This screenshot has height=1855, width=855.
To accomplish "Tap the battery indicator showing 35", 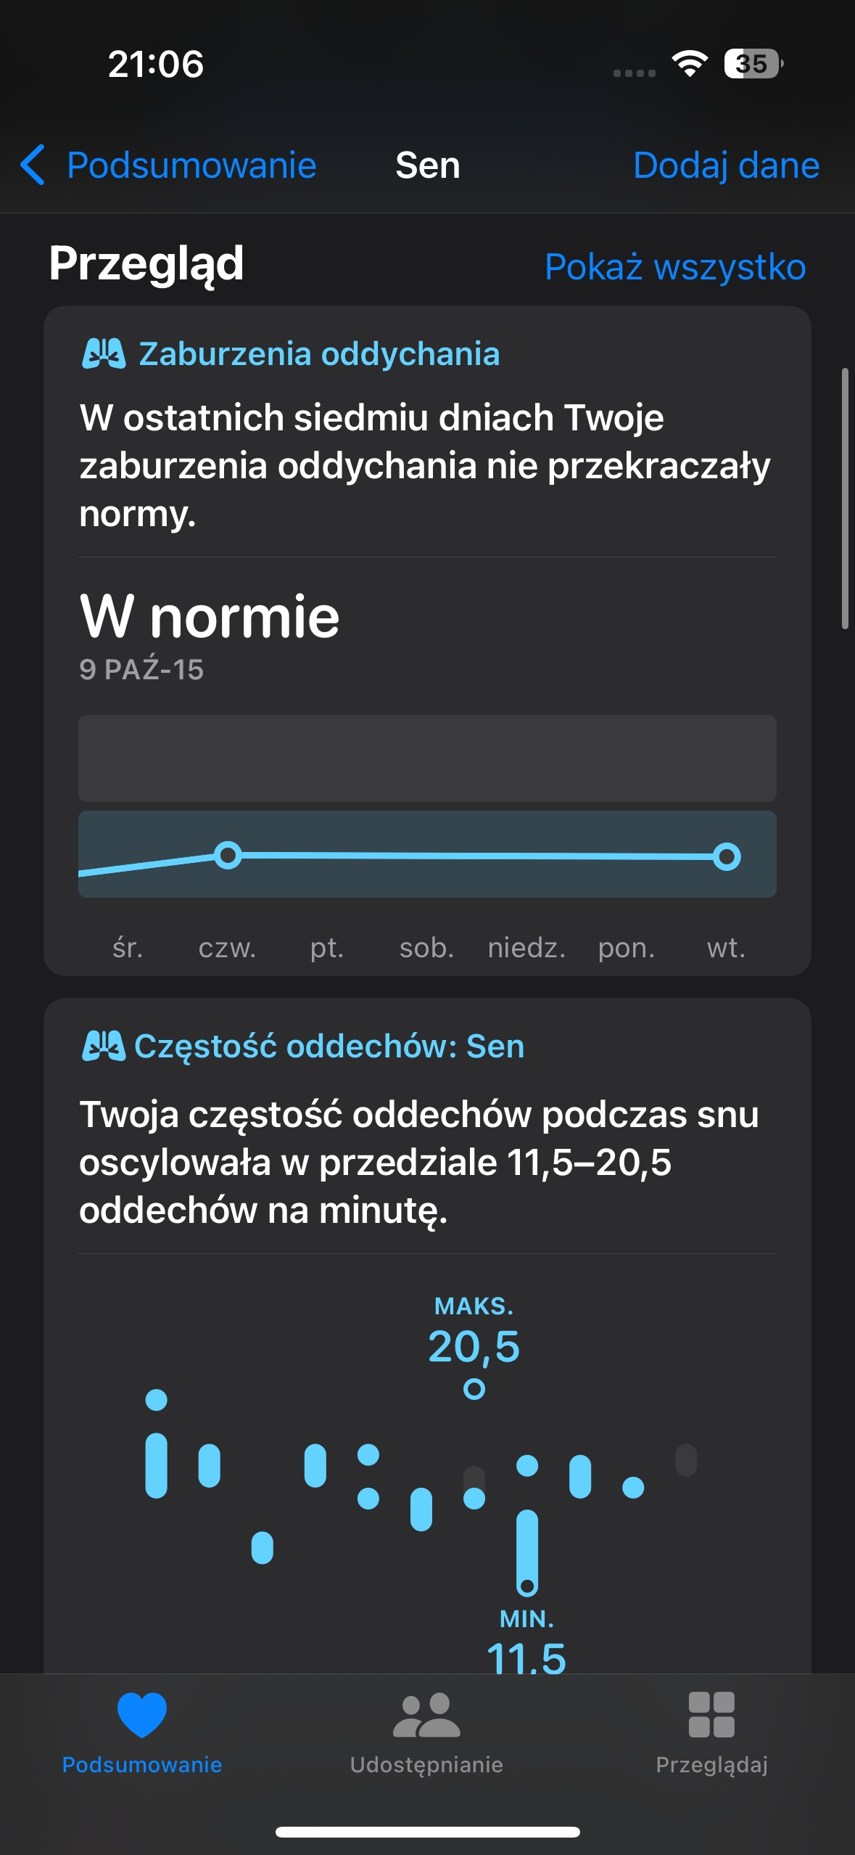I will (x=753, y=64).
